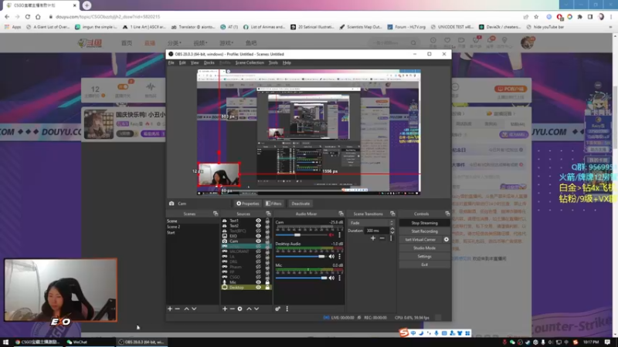618x347 pixels.
Task: Open Cam audio options menu
Action: pos(339,235)
